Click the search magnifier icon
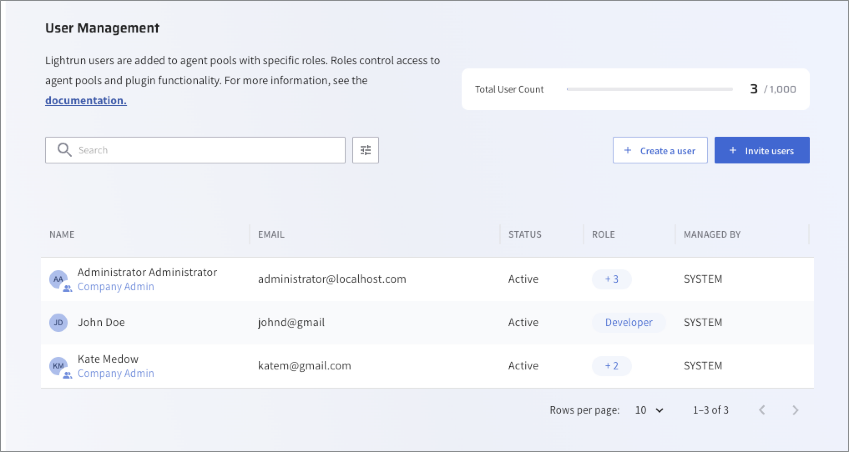 click(x=64, y=150)
